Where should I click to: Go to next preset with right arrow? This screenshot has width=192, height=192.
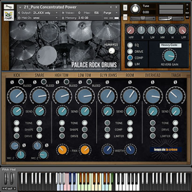click(116, 7)
